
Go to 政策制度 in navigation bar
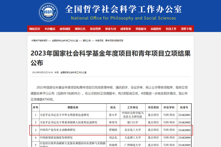coord(65,29)
